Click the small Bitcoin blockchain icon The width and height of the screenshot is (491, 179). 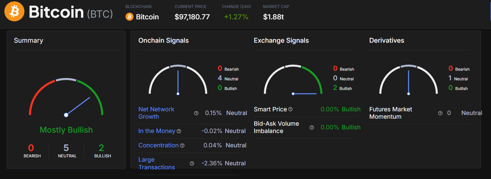130,17
